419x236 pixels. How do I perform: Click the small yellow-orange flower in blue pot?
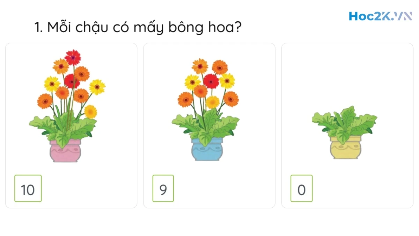(x=213, y=102)
